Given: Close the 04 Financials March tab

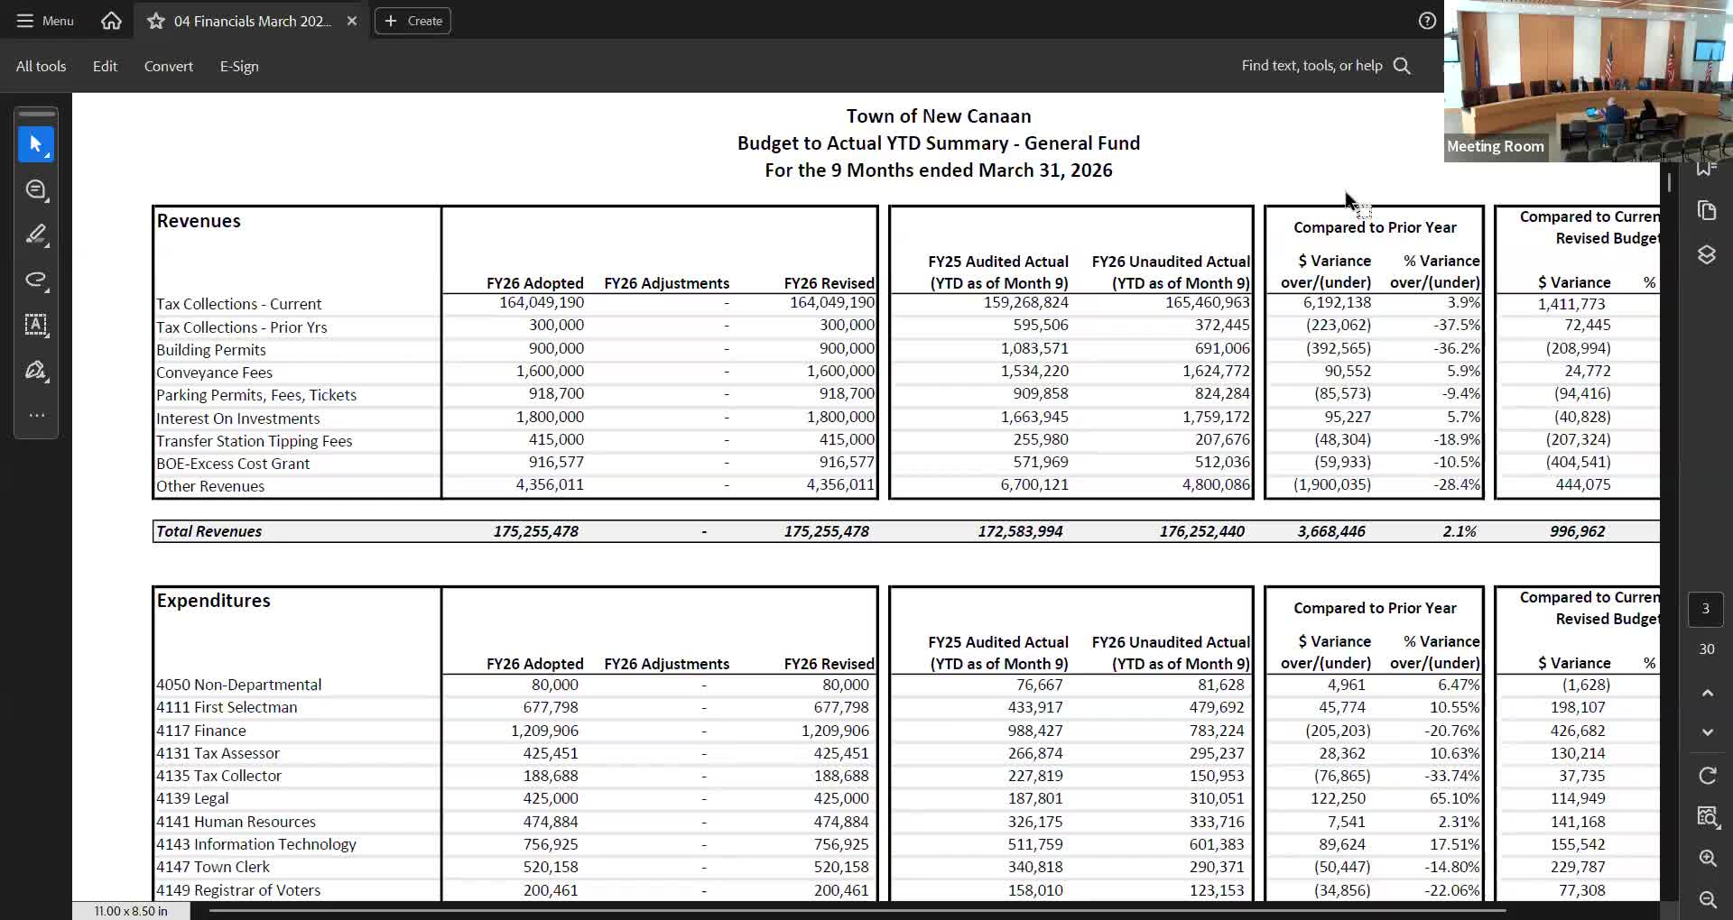Looking at the screenshot, I should [352, 21].
